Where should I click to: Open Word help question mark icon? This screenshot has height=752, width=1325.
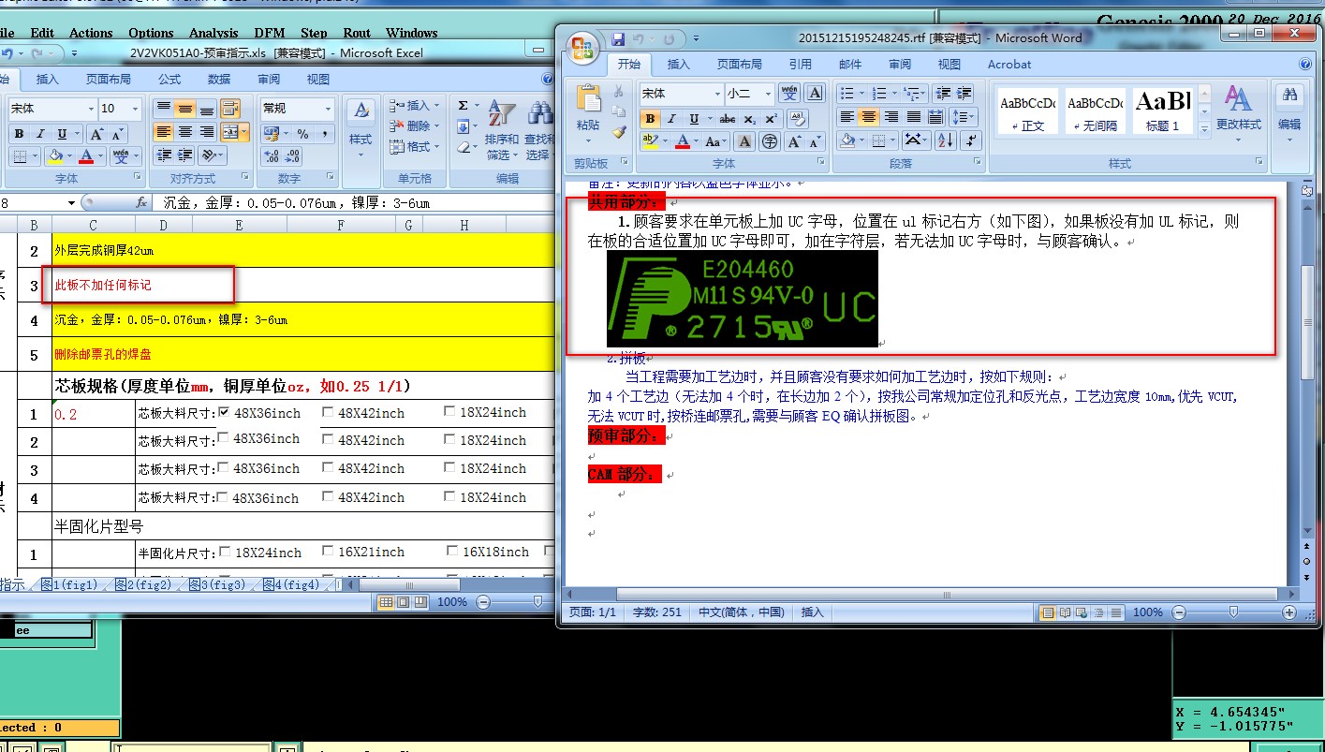(x=1304, y=65)
